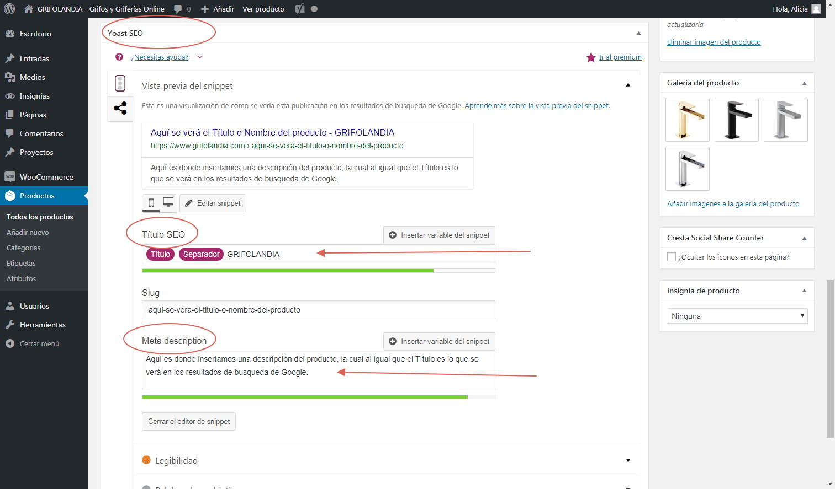The height and width of the screenshot is (489, 835).
Task: Click the Medios media icon
Action: tap(10, 77)
